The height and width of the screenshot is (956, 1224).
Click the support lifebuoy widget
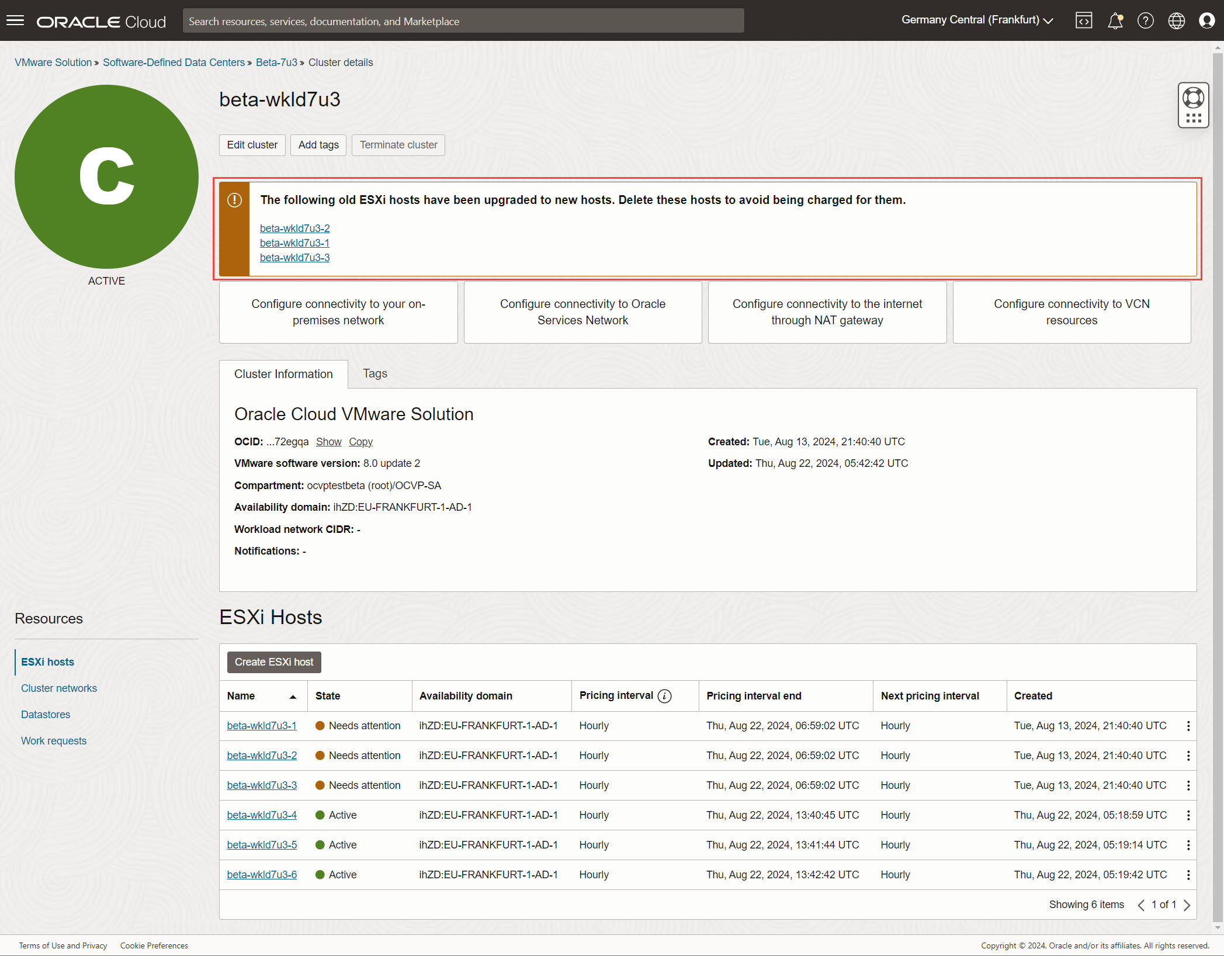coord(1193,98)
